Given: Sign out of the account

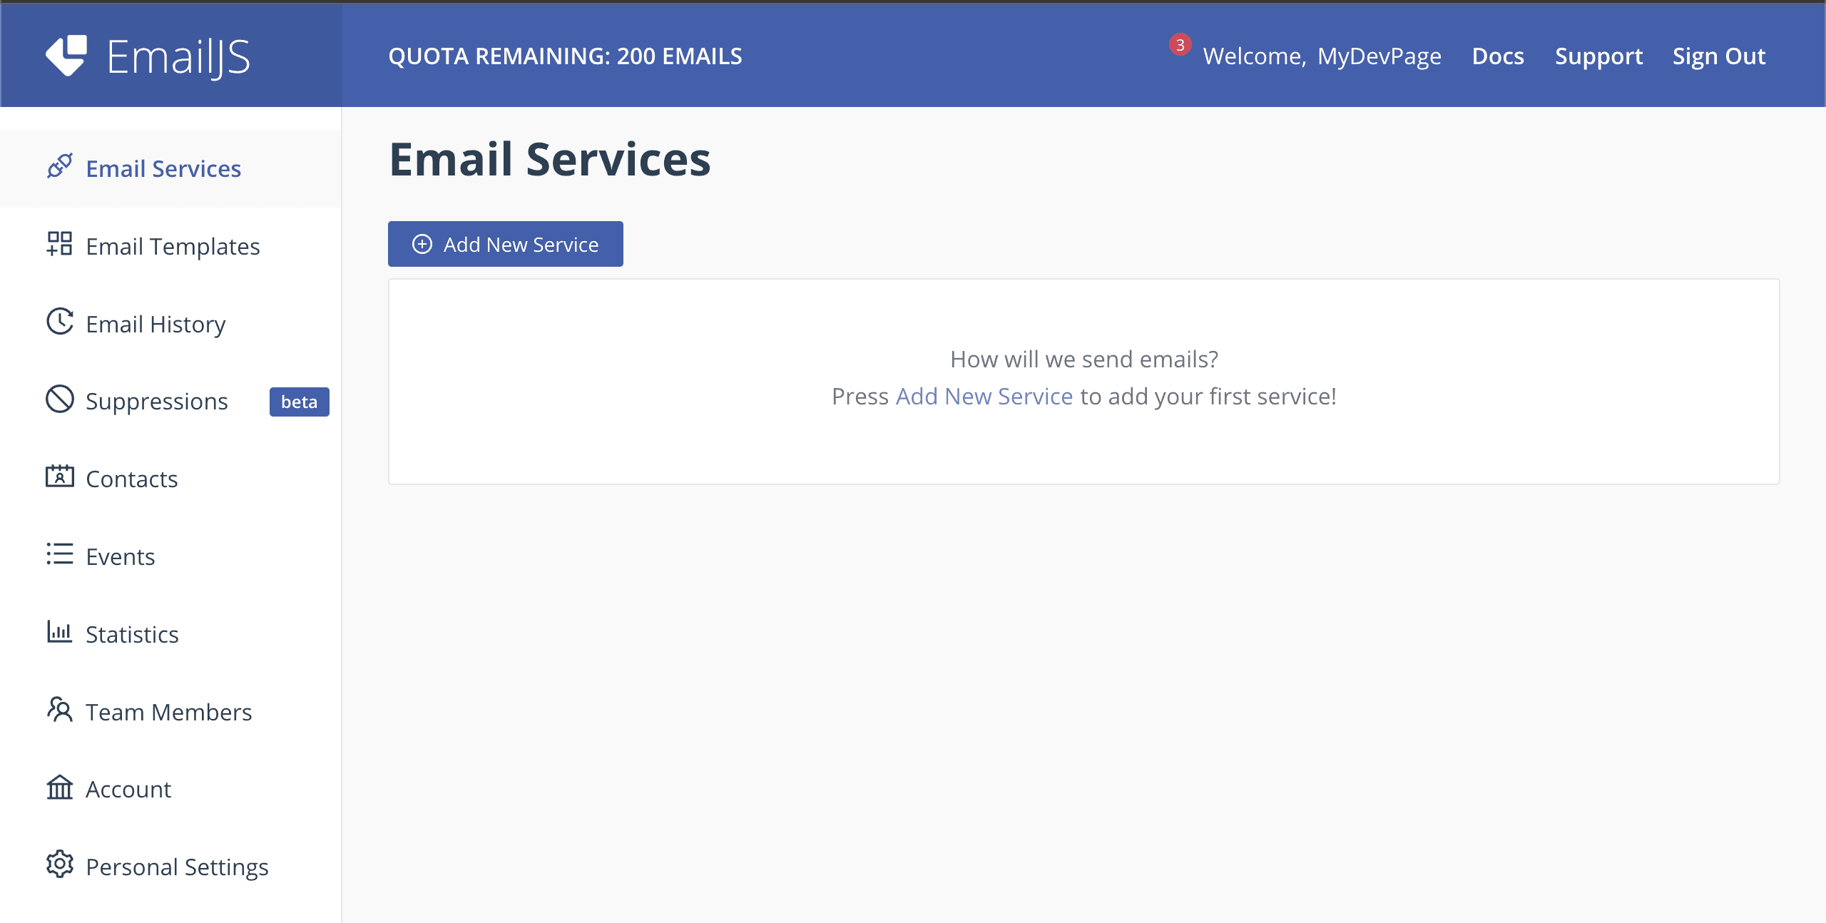Looking at the screenshot, I should (x=1720, y=56).
